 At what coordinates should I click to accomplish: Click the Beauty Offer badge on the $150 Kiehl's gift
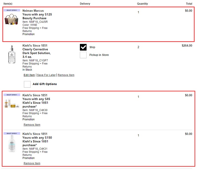12,133
